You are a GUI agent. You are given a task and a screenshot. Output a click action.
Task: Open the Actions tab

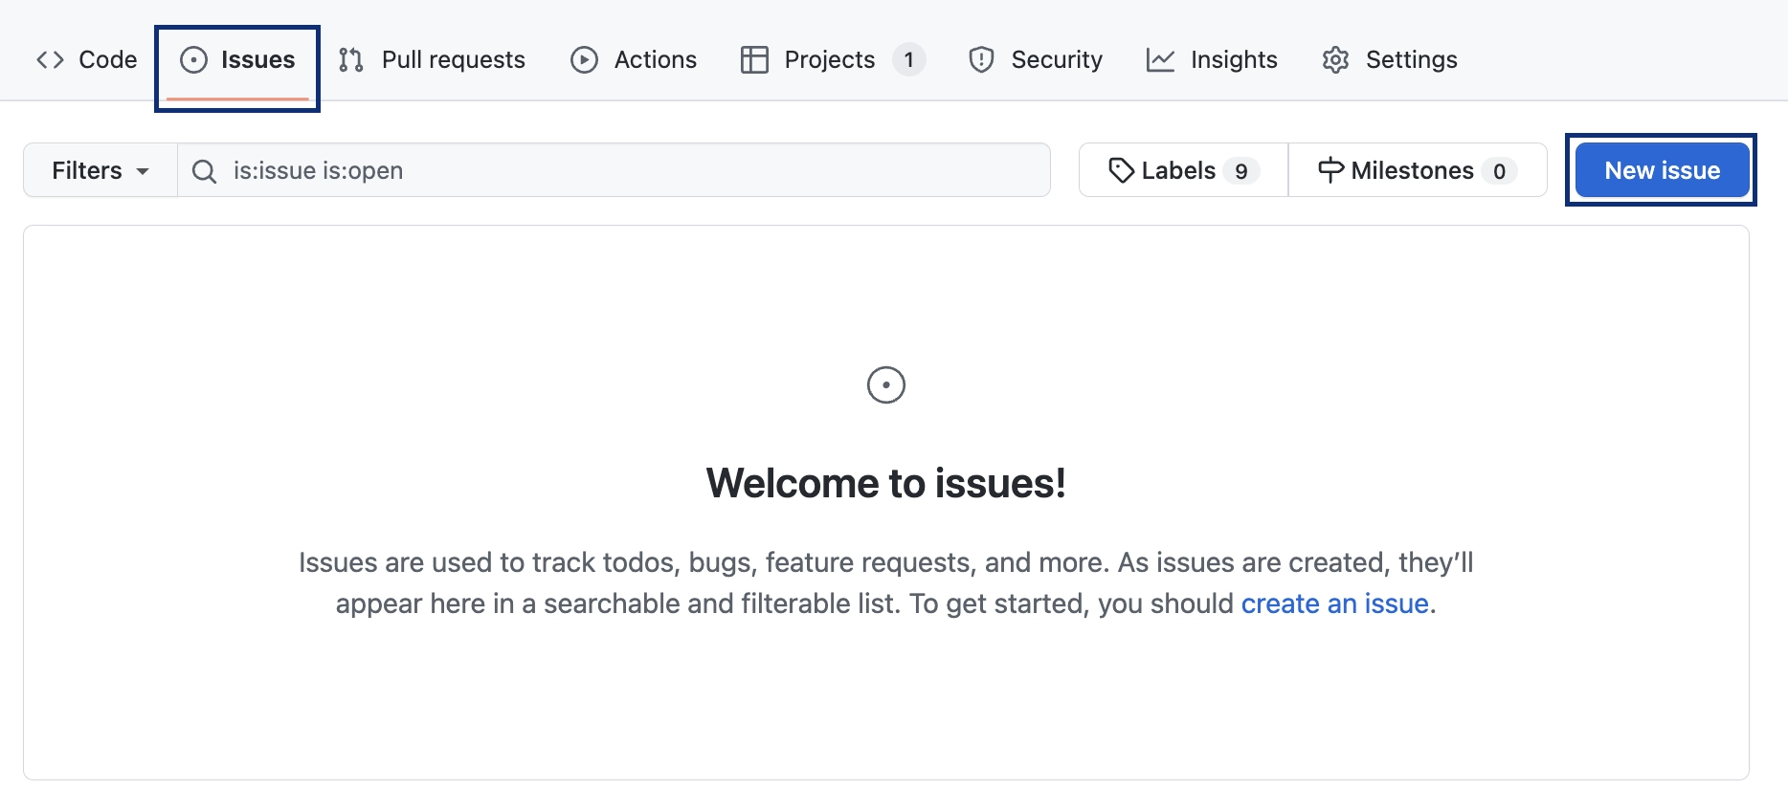[x=655, y=60]
